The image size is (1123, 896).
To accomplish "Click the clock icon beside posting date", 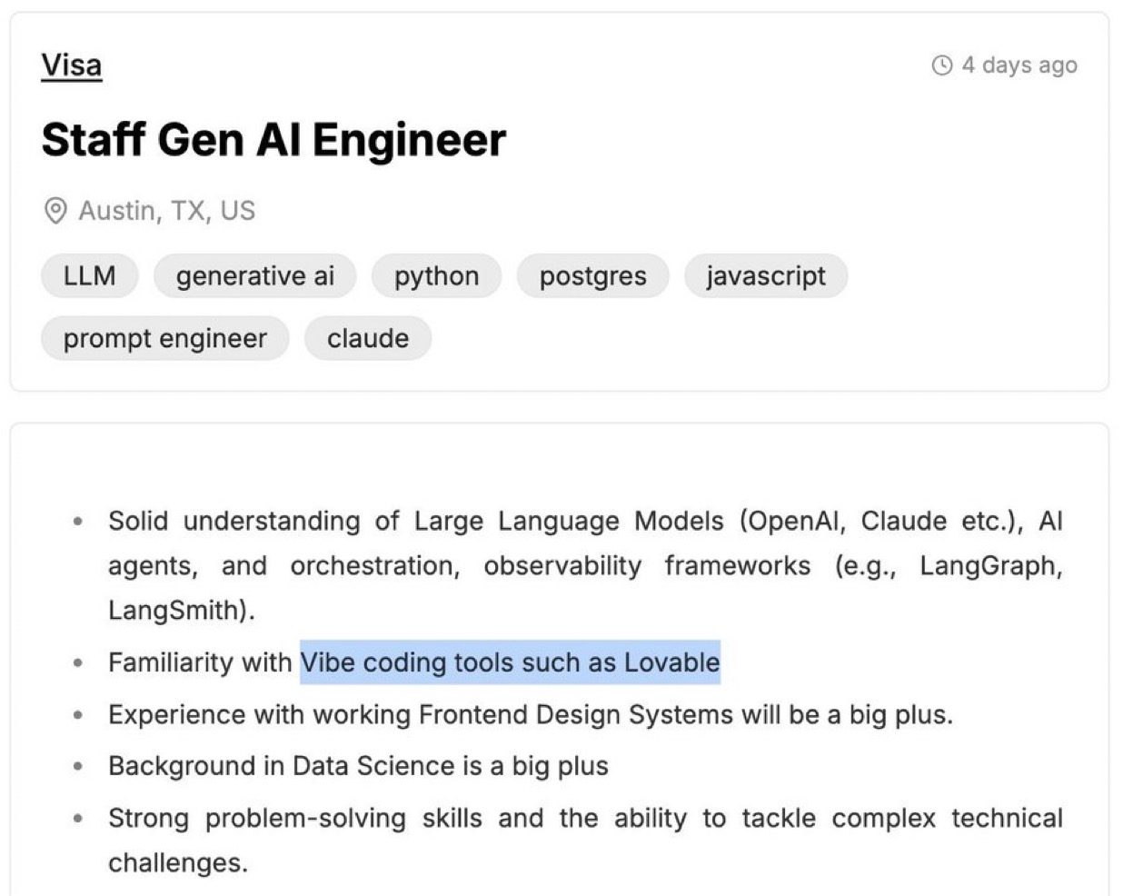I will 942,65.
